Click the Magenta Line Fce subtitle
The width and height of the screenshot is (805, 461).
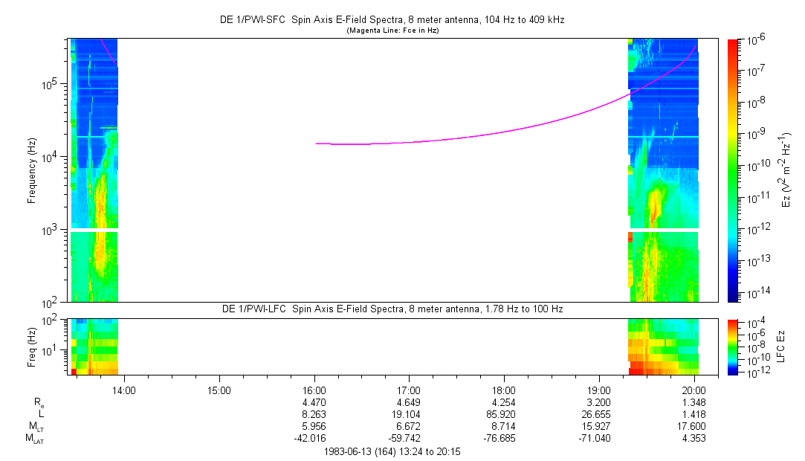pyautogui.click(x=392, y=30)
